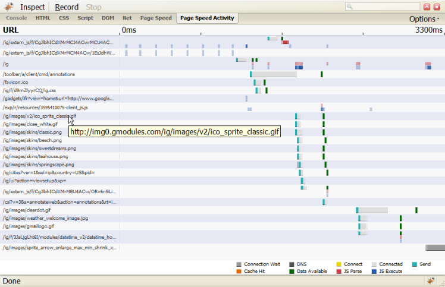The image size is (445, 287).
Task: Switch to the Console tab
Action: click(17, 18)
